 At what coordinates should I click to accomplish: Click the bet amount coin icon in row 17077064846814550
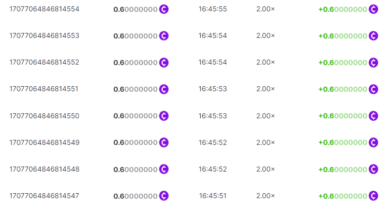tap(164, 116)
